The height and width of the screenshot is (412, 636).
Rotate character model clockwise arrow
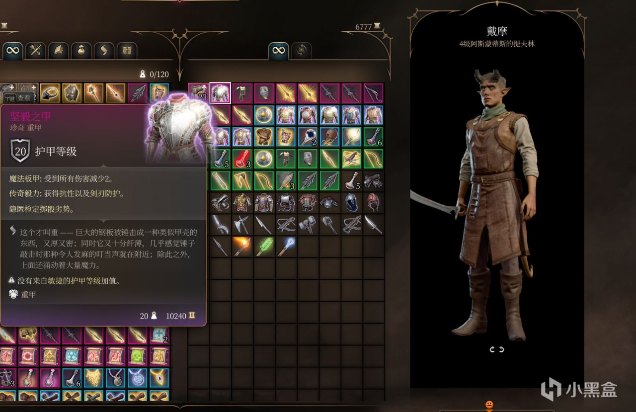pyautogui.click(x=492, y=349)
